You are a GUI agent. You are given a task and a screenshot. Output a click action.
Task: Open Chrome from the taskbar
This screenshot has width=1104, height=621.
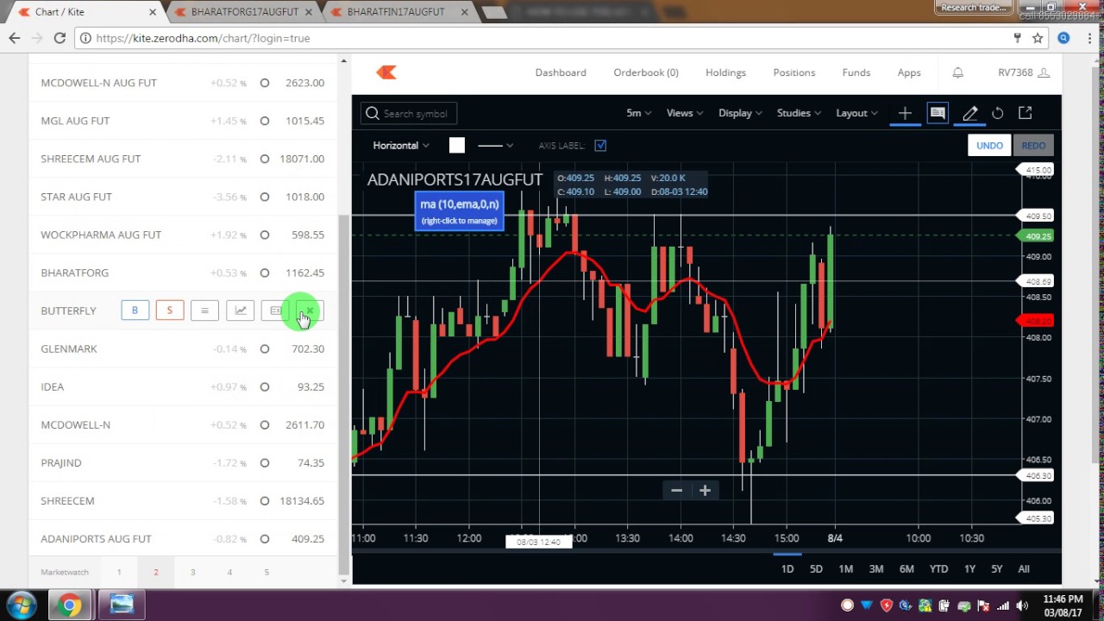point(70,605)
